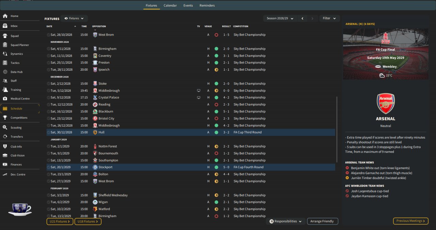The width and height of the screenshot is (436, 230).
Task: Select the circle for Sat, 4/11/2028 fixture
Action: click(48, 49)
